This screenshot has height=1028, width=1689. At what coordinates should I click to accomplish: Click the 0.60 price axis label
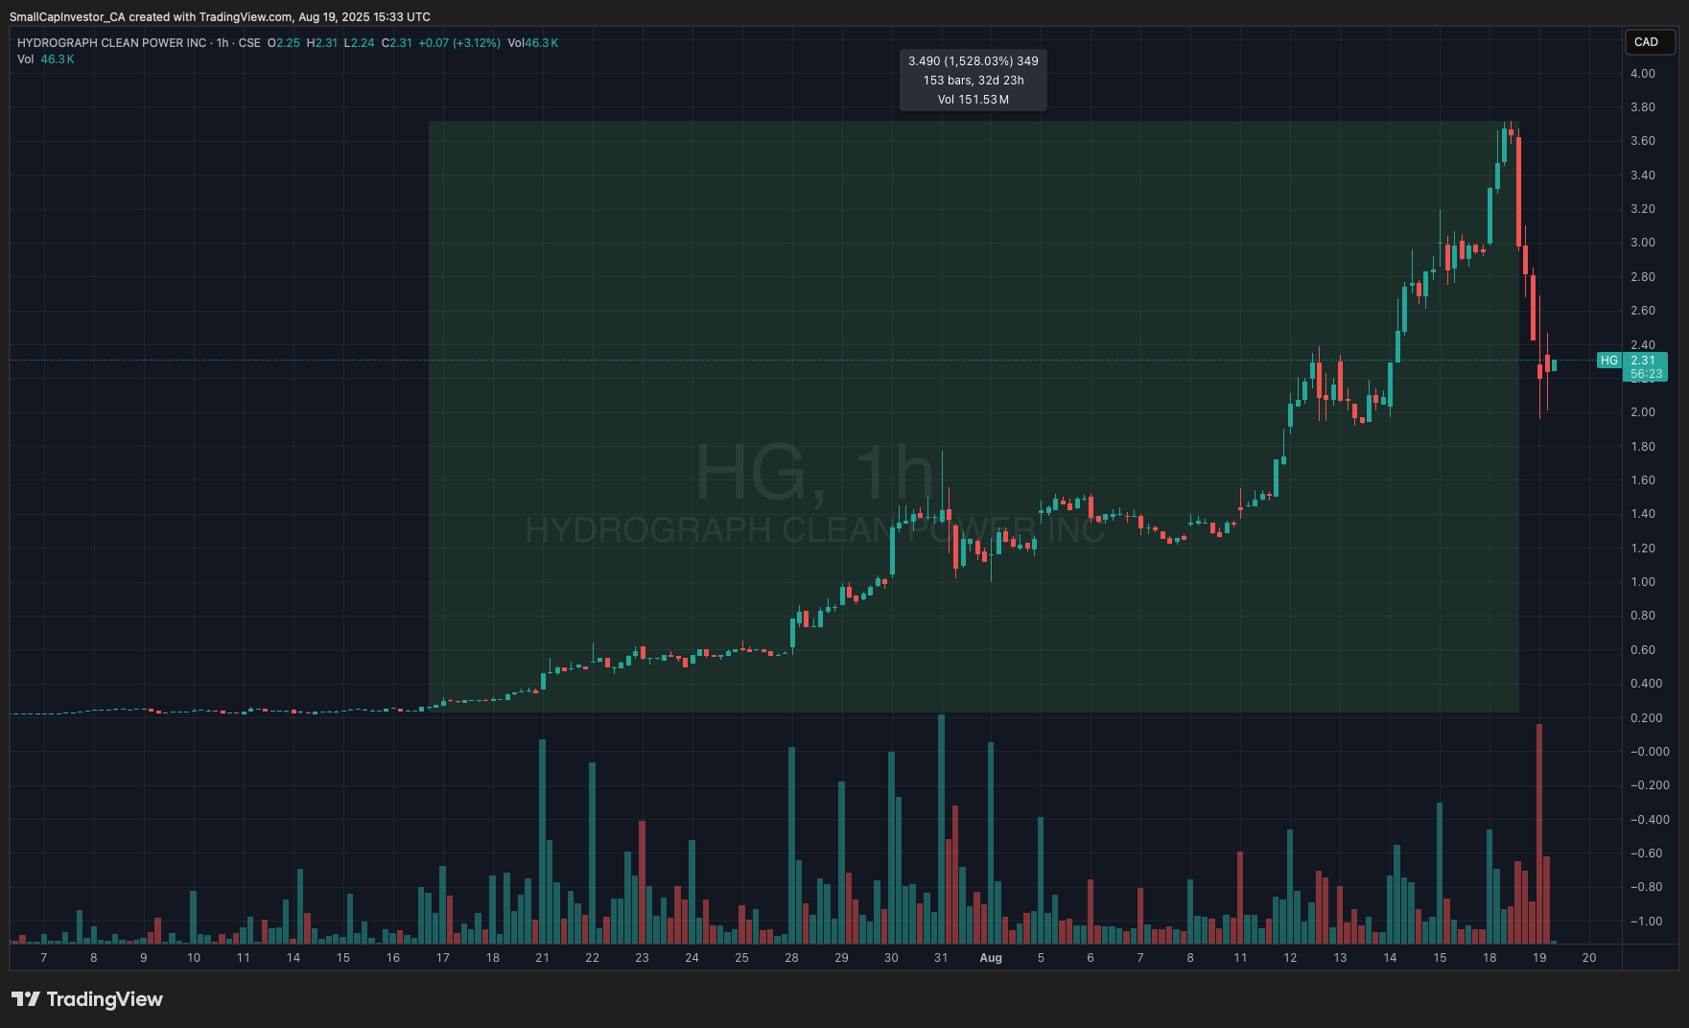[1643, 650]
